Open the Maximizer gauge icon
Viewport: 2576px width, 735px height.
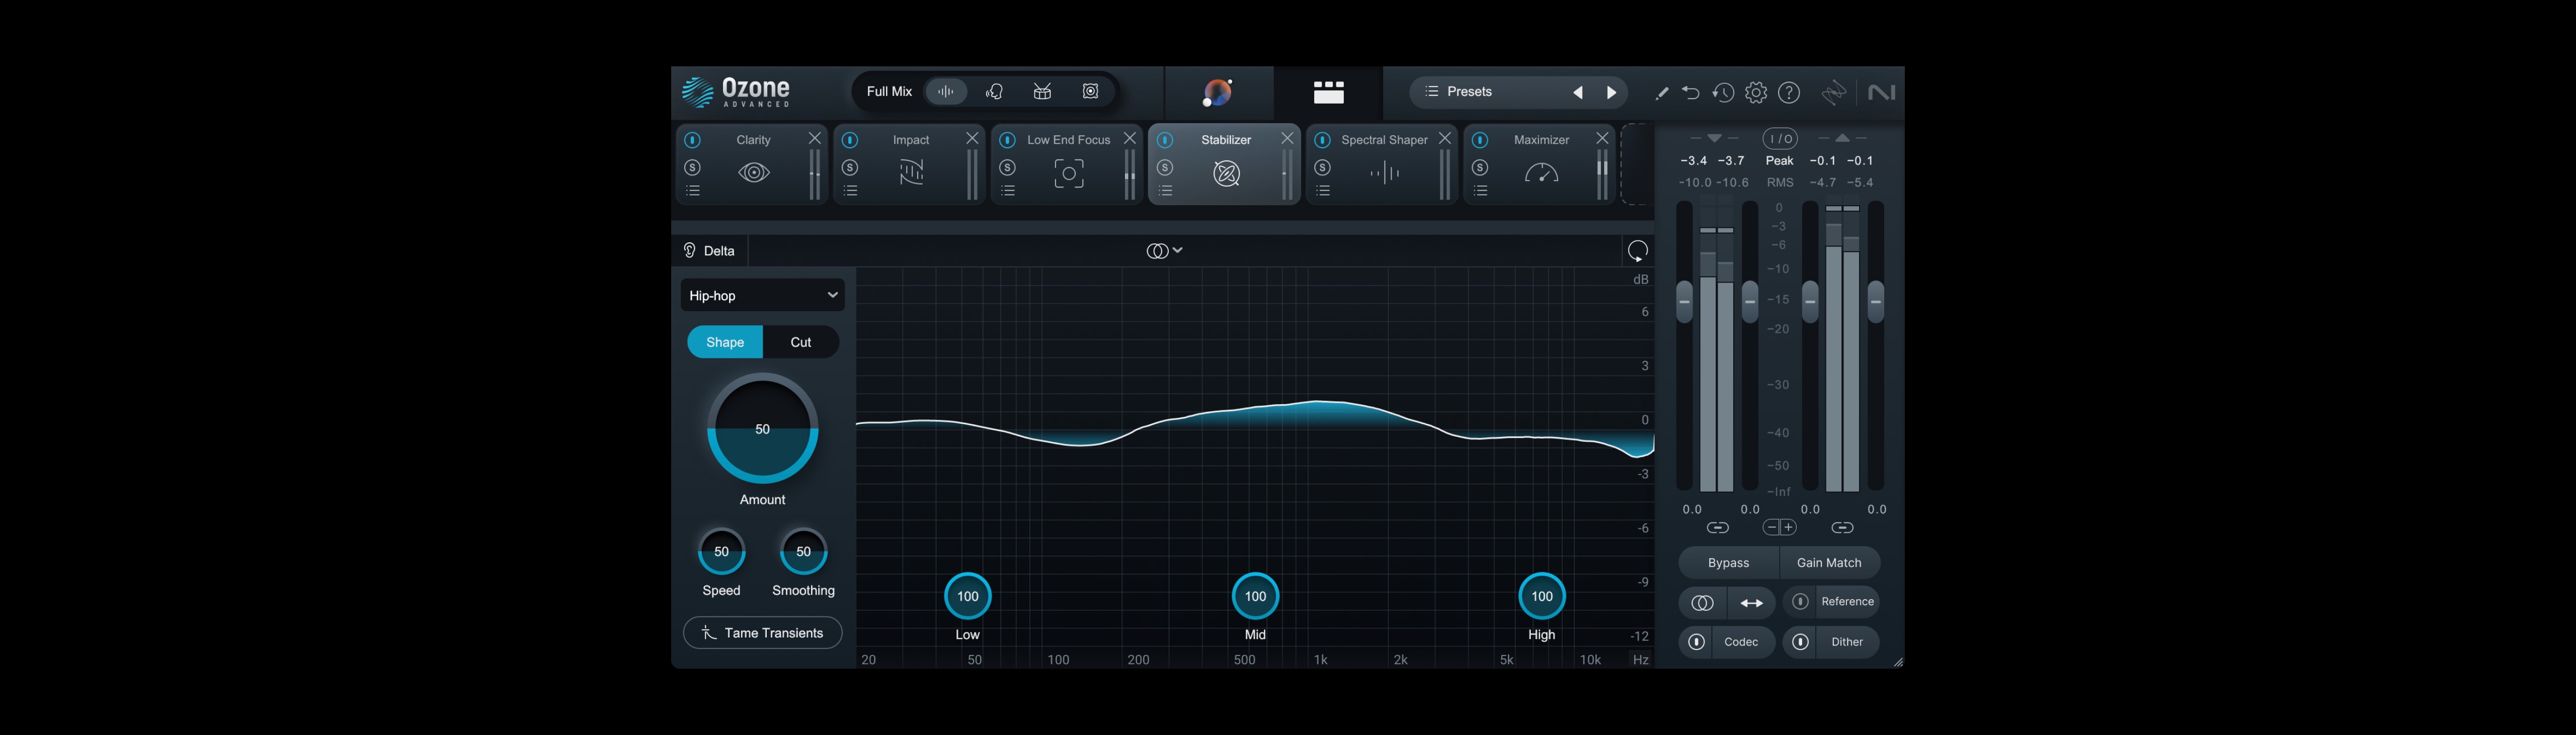click(x=1541, y=174)
